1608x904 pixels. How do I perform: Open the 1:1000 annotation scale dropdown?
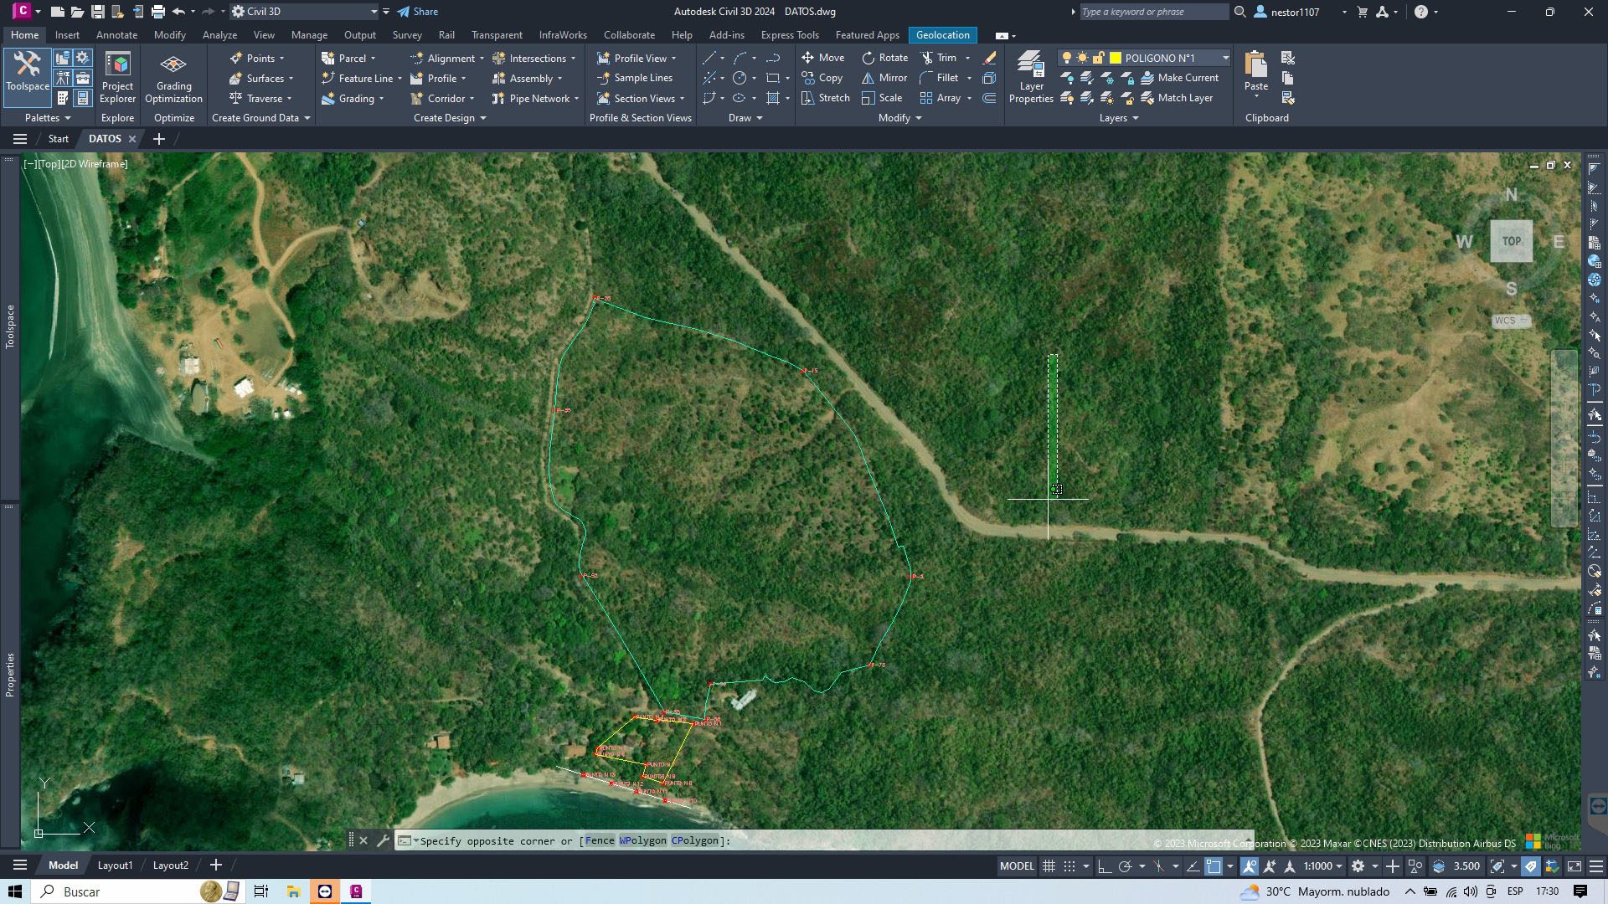[1323, 866]
